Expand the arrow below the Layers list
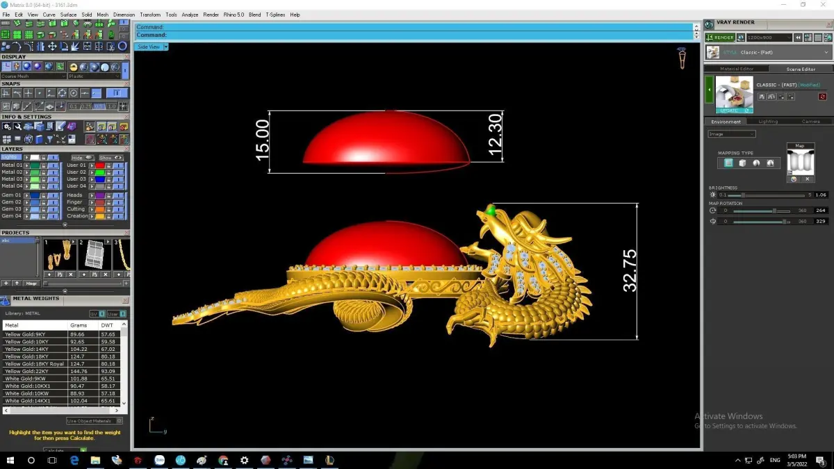Viewport: 834px width, 469px height. (65, 225)
